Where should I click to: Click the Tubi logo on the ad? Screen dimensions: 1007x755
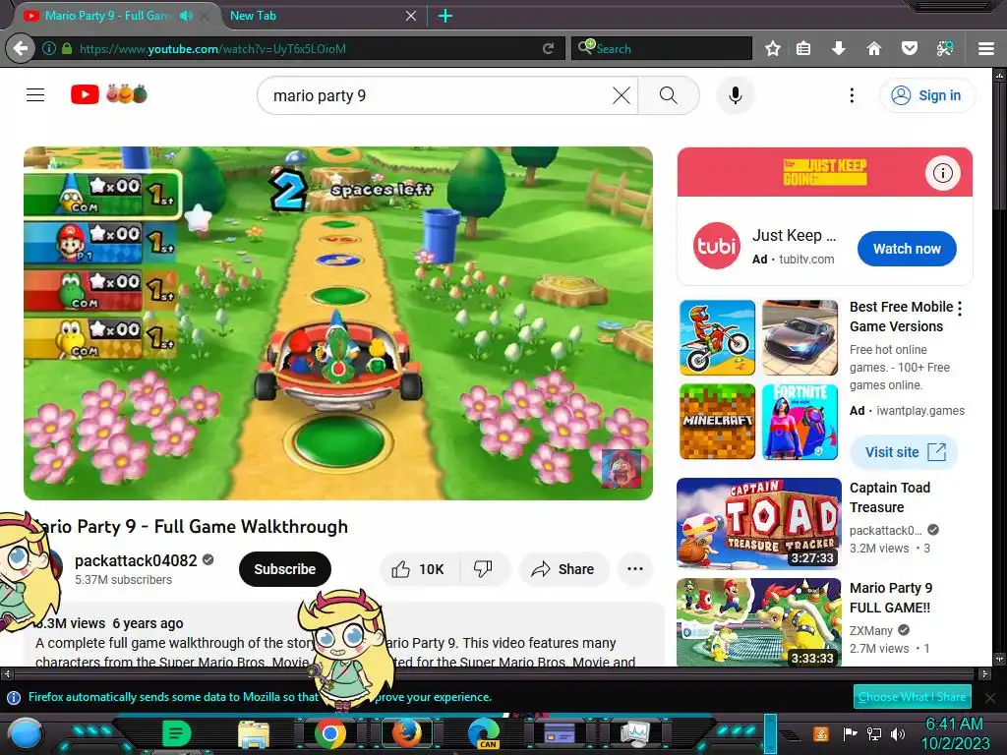click(x=716, y=246)
